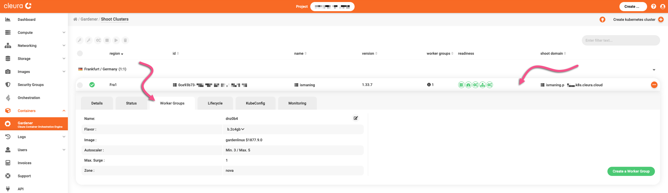Open the help question mark icon
Viewport: 668px width, 193px height.
[x=653, y=7]
